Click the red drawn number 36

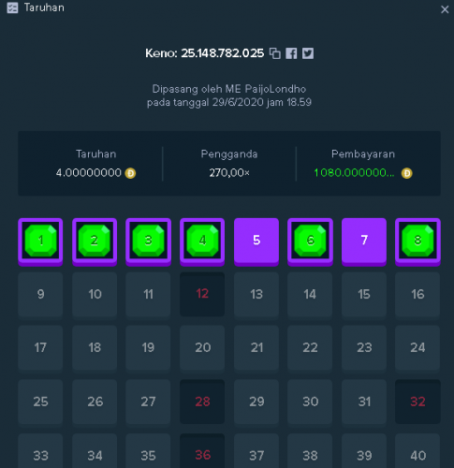click(202, 451)
